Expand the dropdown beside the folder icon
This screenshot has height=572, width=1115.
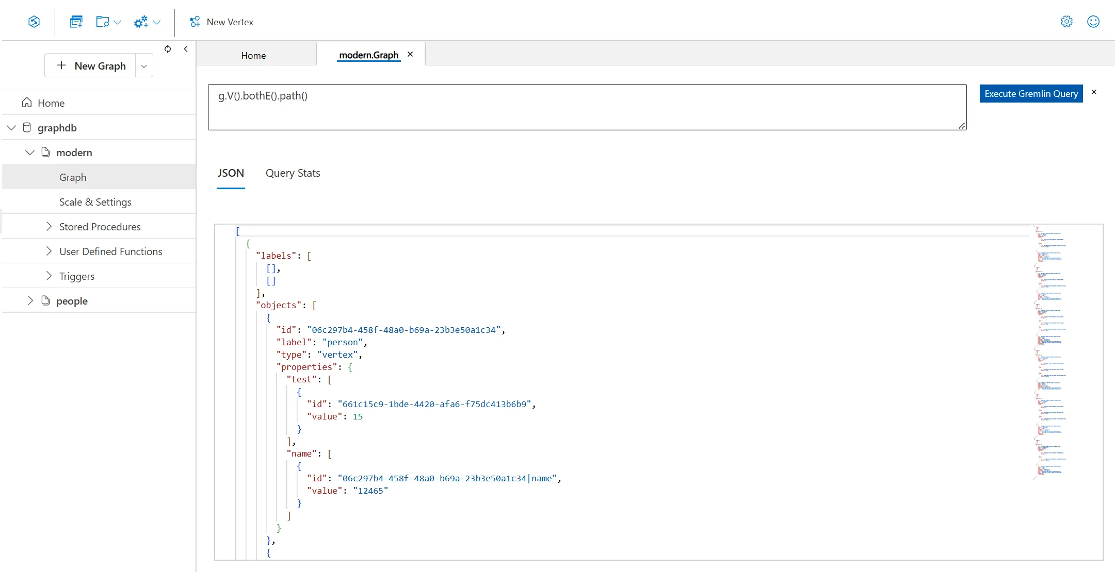pyautogui.click(x=117, y=22)
